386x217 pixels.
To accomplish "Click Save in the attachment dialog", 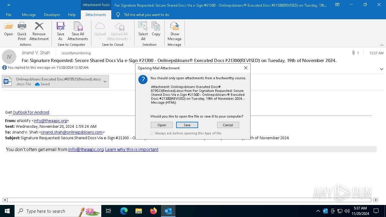I will 187,125.
